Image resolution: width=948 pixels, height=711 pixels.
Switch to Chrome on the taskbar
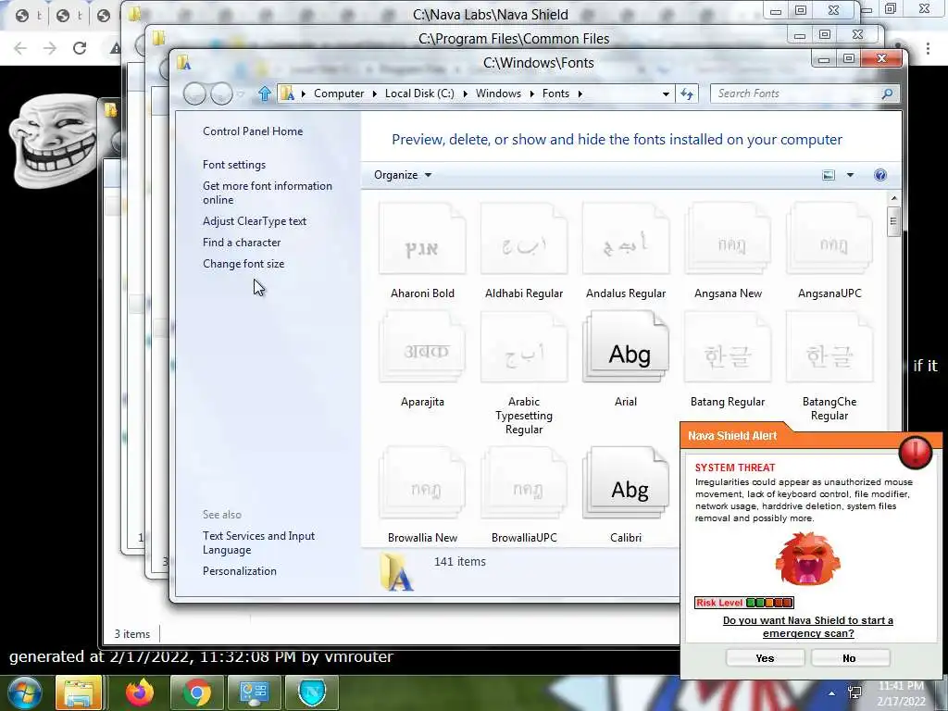(x=196, y=692)
